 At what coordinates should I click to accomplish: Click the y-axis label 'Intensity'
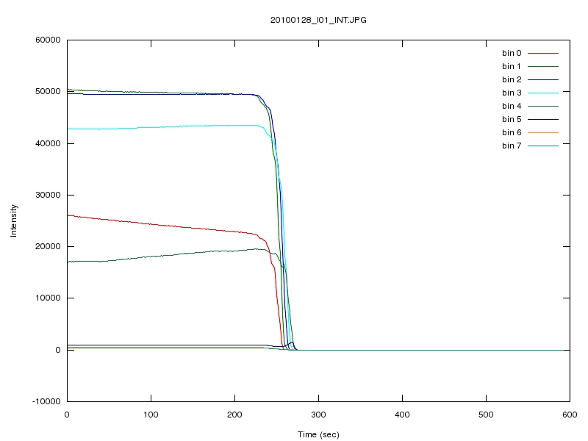(x=13, y=220)
